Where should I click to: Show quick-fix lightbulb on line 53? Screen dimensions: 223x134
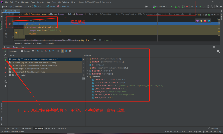click(16, 33)
